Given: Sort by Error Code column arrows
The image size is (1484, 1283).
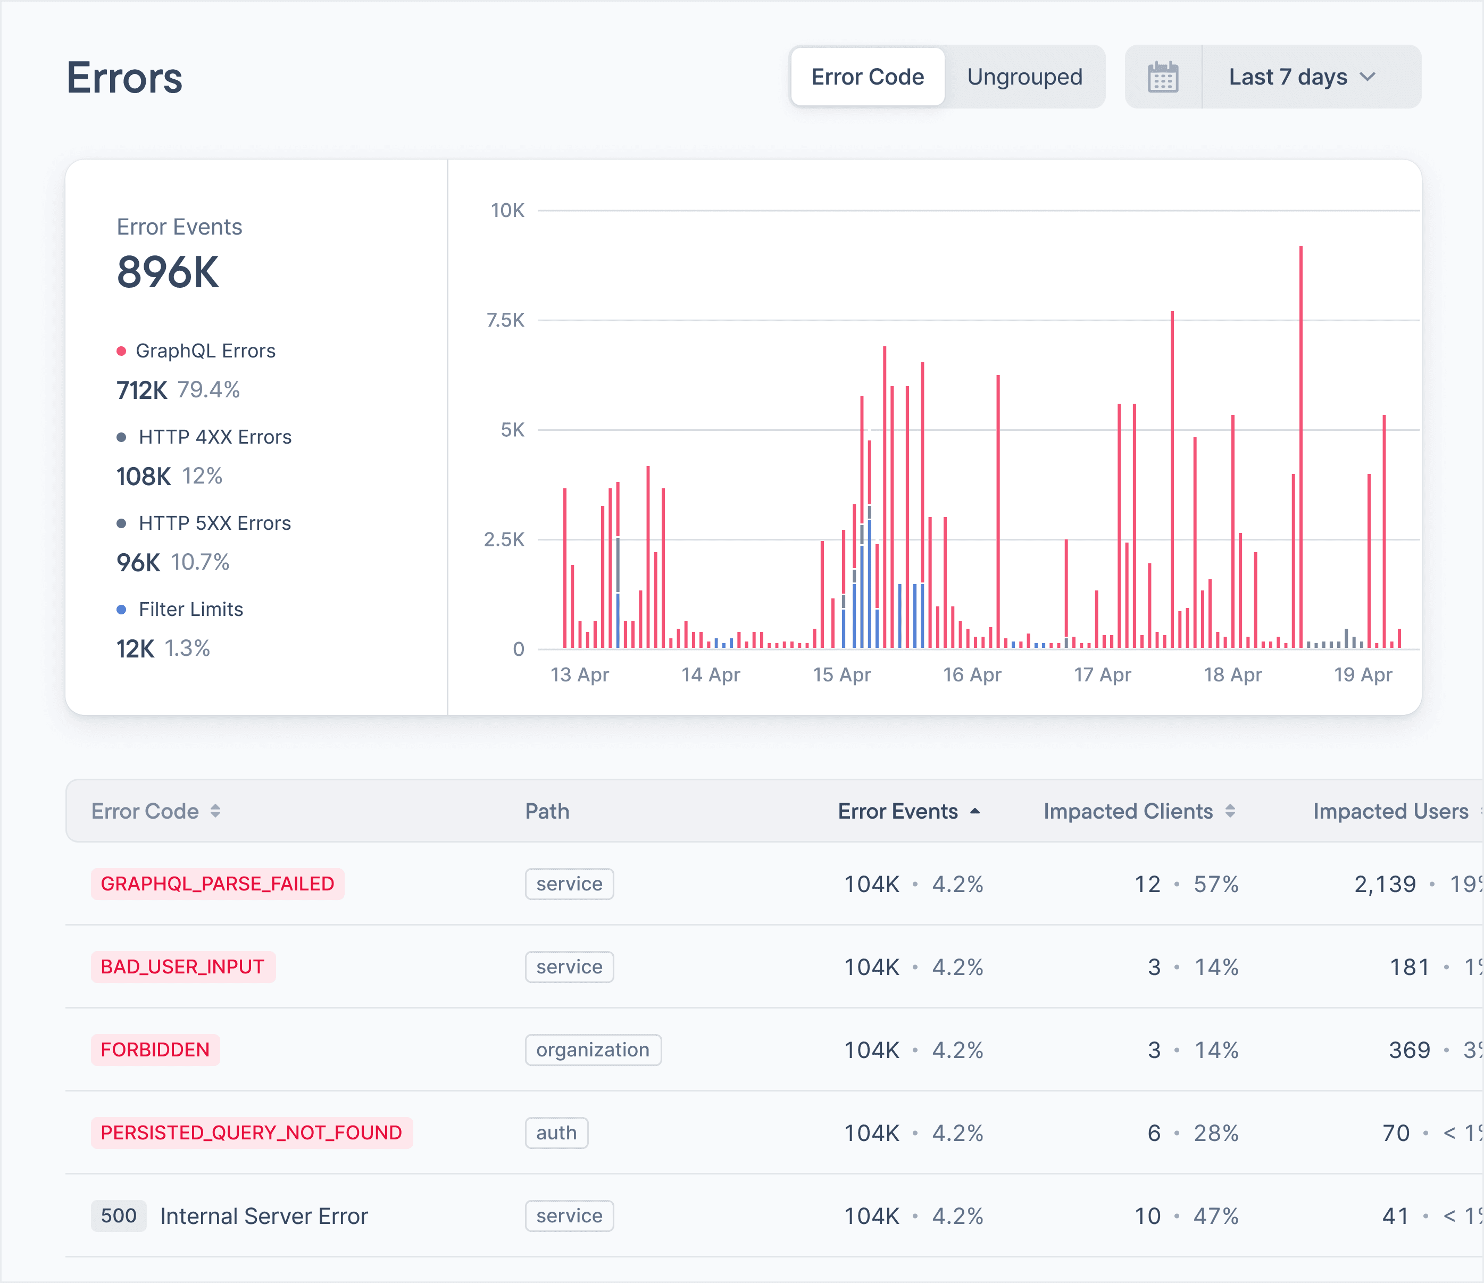Looking at the screenshot, I should 215,811.
